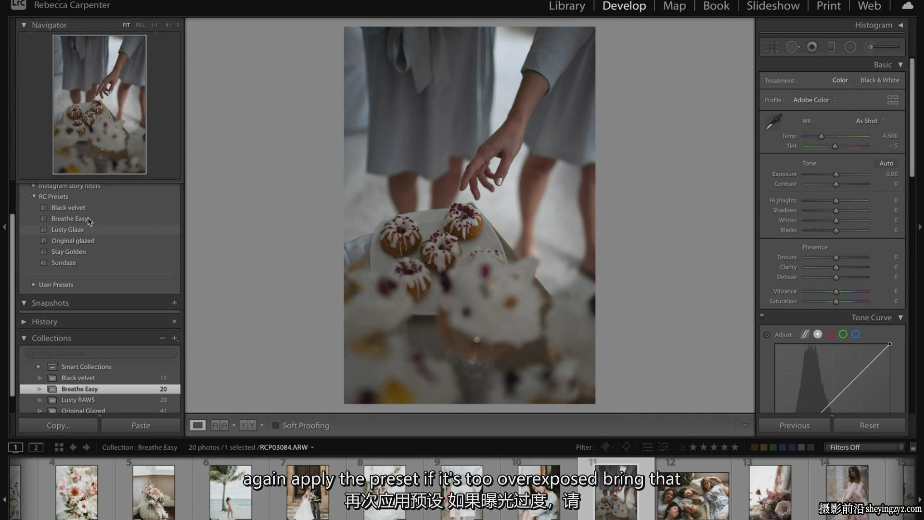This screenshot has height=520, width=924.
Task: Activate Tone Curve targeted adjustment tool
Action: click(767, 335)
